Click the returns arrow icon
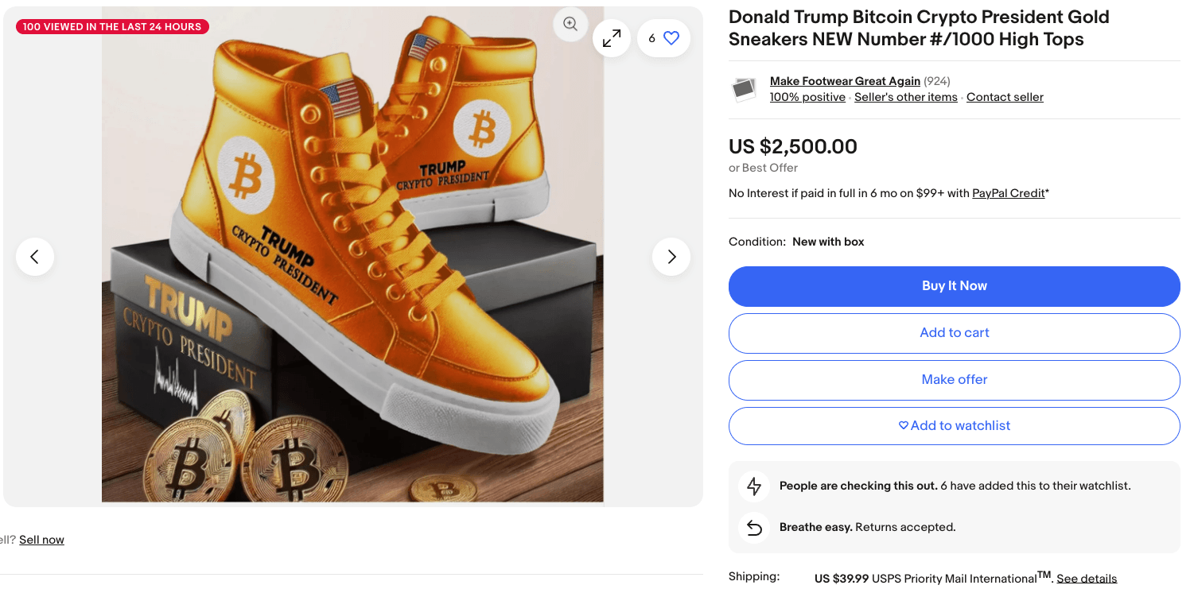The image size is (1194, 589). pos(754,528)
